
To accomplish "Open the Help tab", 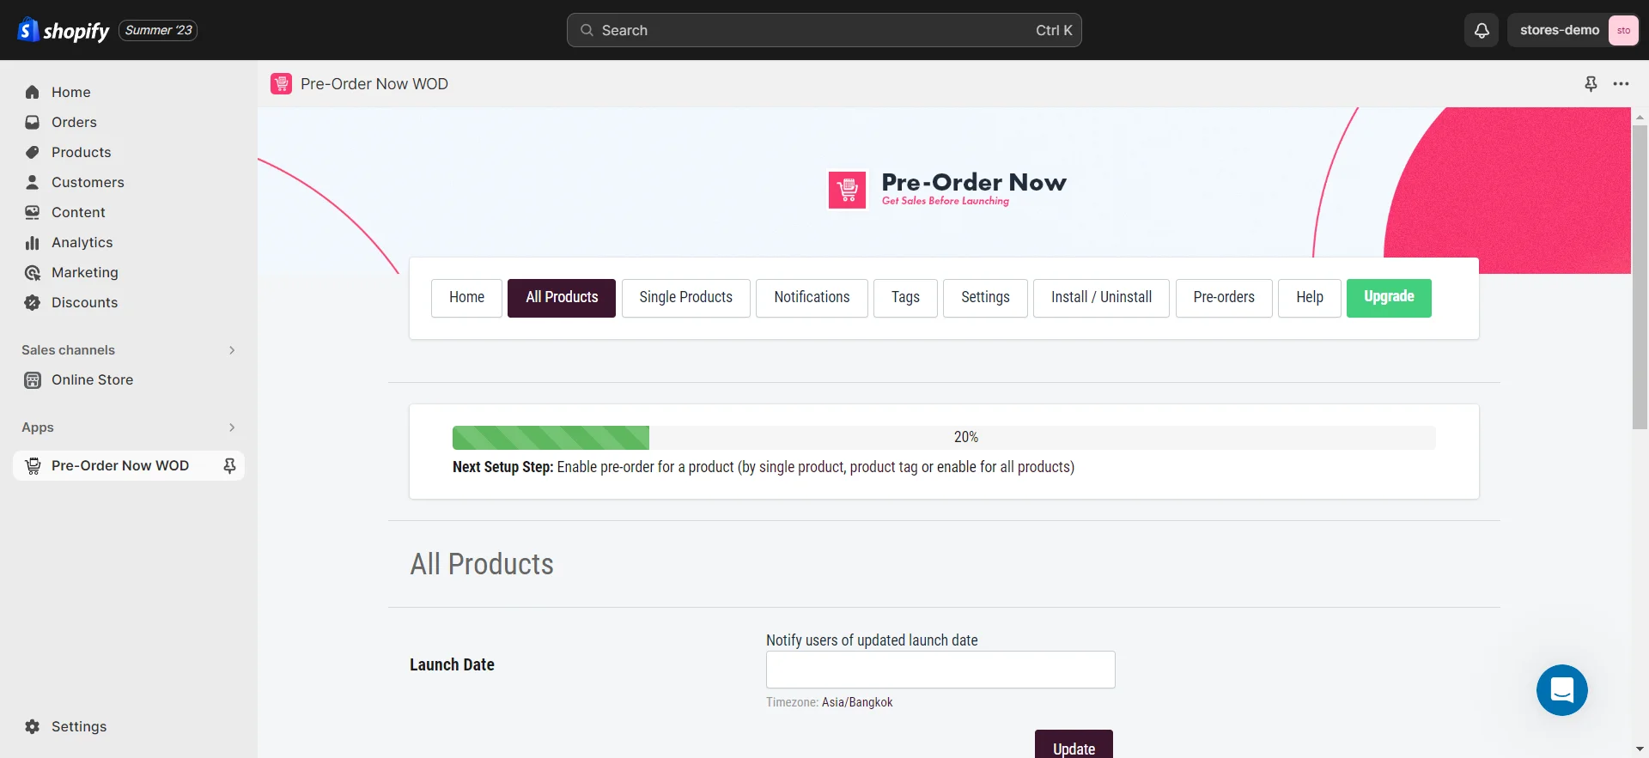I will pos(1310,298).
